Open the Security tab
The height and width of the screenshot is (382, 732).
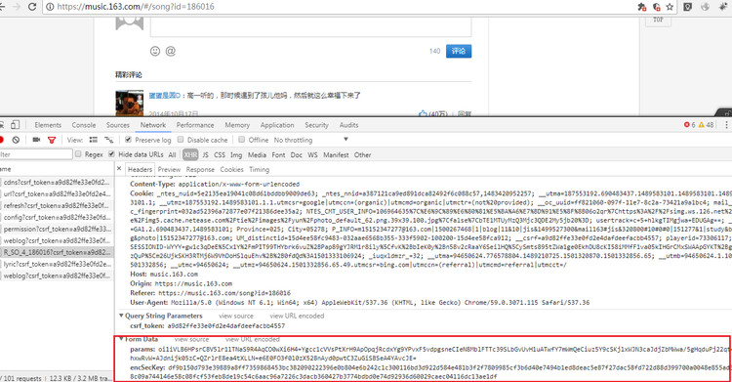[x=316, y=125]
